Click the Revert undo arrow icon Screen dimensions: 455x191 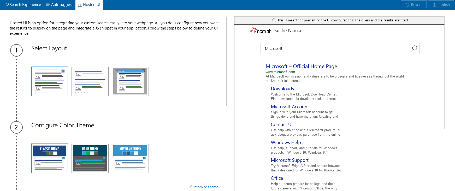pos(408,5)
